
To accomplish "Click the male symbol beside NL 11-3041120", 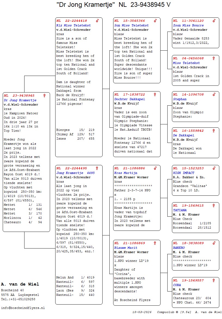I will point(214,21).
